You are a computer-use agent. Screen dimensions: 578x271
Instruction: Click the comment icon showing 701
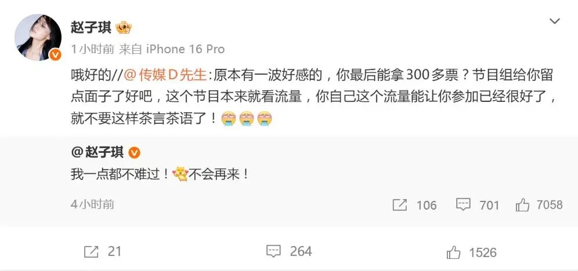(463, 204)
